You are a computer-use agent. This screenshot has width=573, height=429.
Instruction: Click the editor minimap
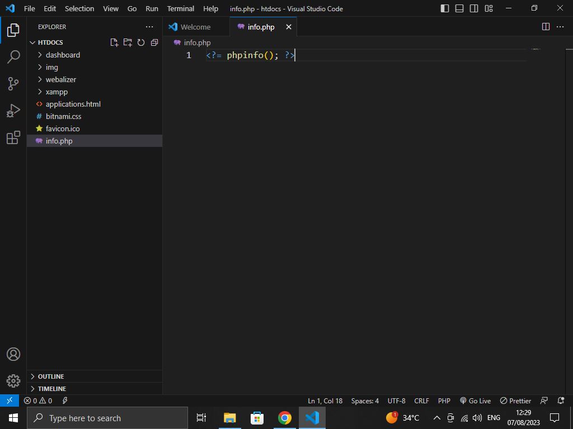click(536, 49)
